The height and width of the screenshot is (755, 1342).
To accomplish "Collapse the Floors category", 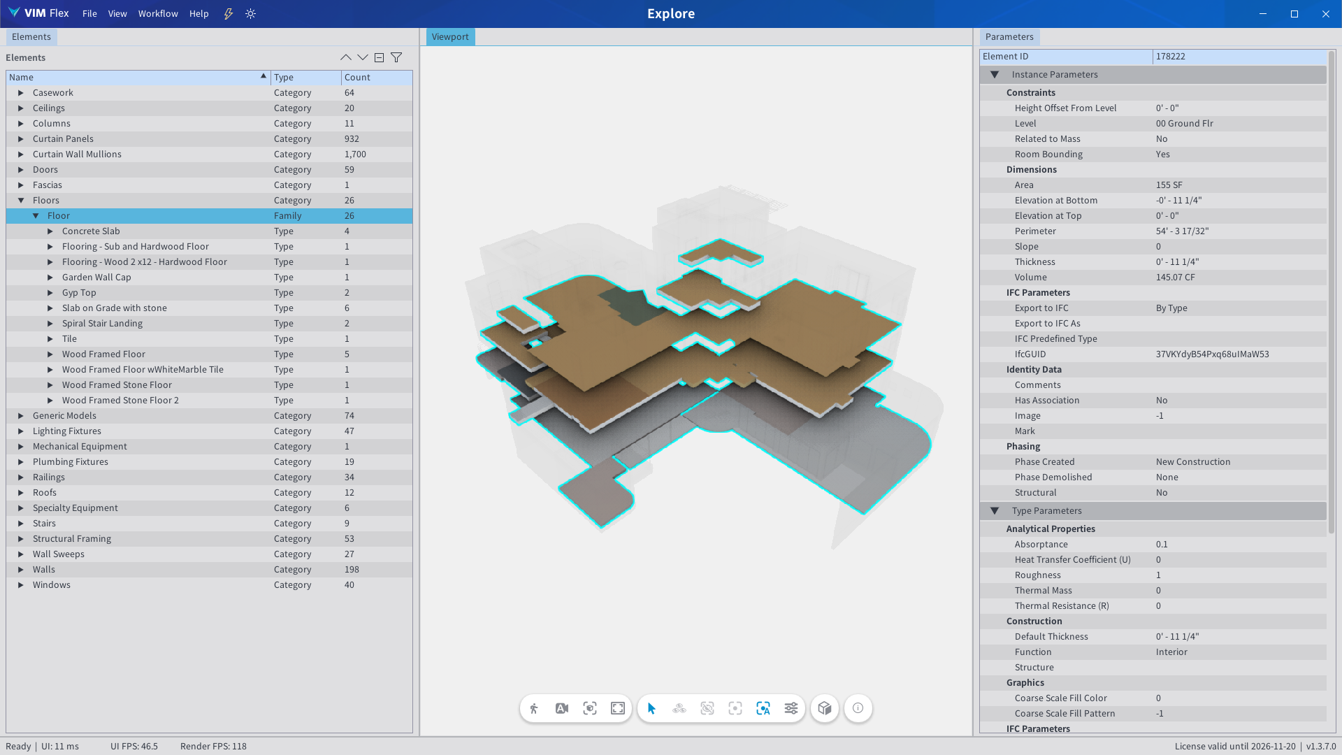I will [x=21, y=201].
